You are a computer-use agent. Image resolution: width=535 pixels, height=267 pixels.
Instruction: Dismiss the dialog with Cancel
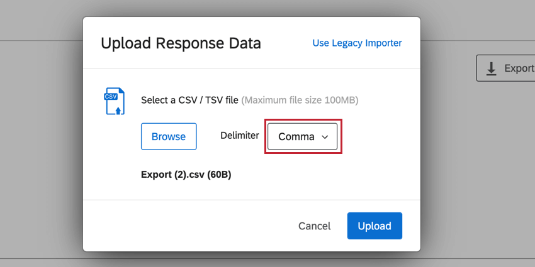pos(314,226)
